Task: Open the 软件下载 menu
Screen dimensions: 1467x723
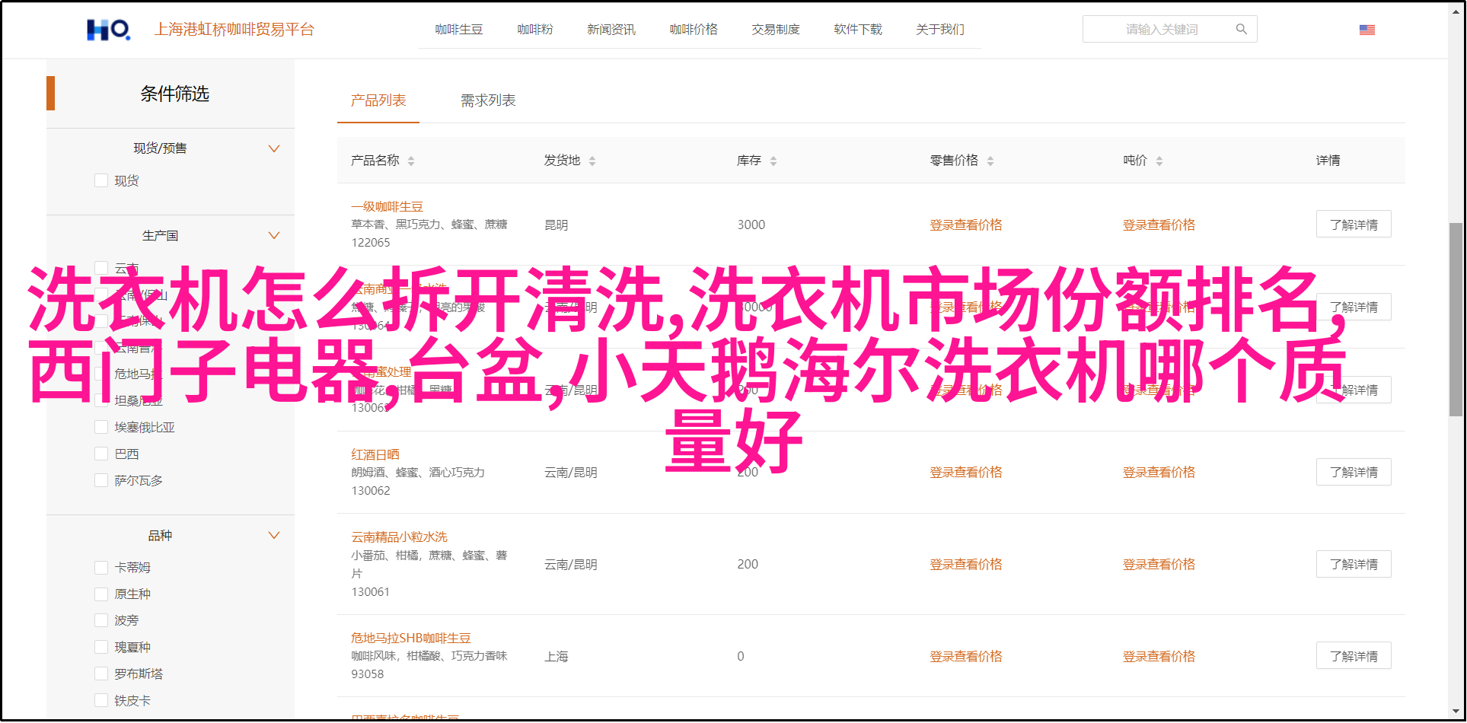Action: [x=858, y=30]
